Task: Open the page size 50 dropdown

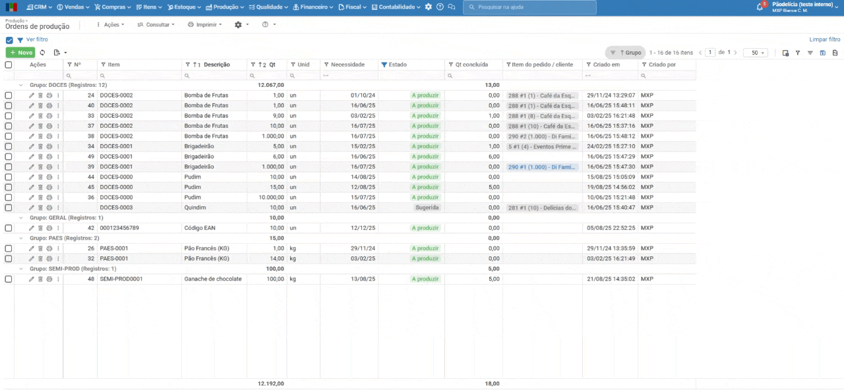Action: (x=755, y=53)
